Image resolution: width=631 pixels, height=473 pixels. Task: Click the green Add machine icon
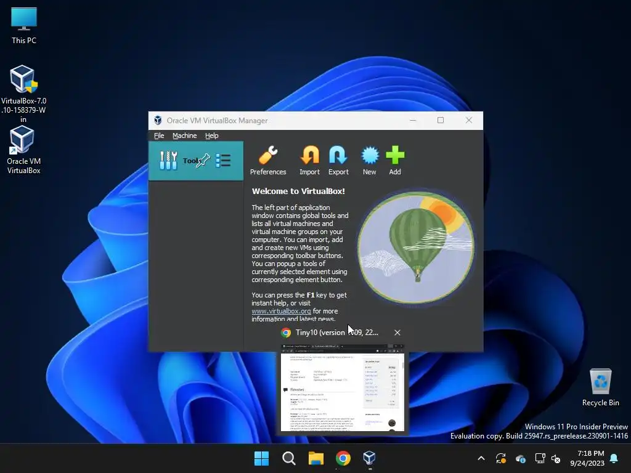395,161
